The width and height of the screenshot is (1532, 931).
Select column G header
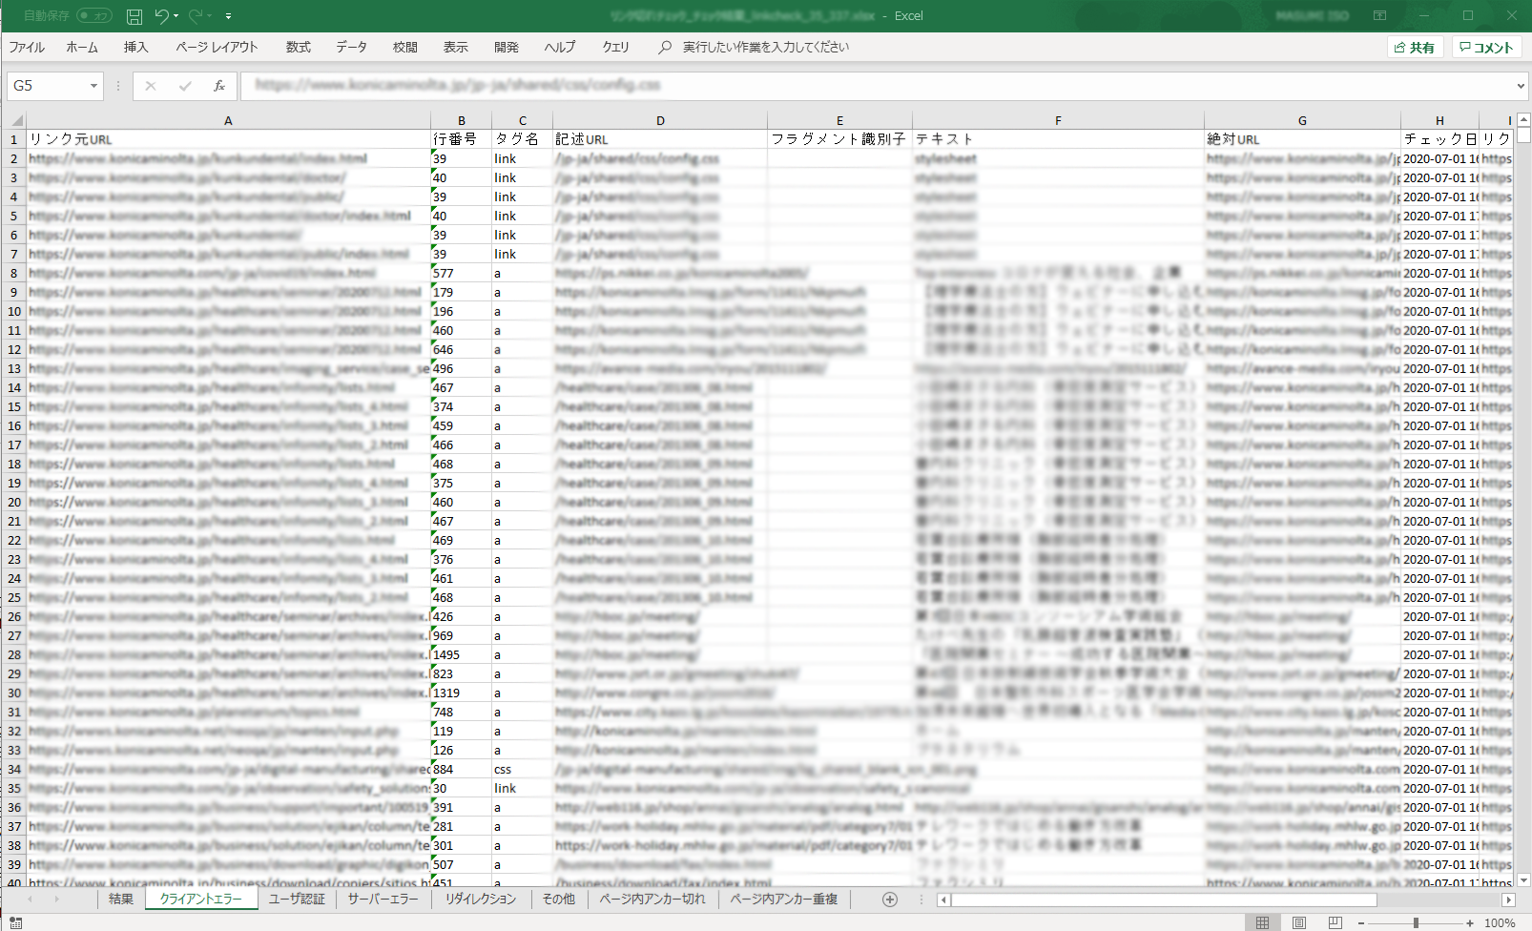(x=1302, y=120)
